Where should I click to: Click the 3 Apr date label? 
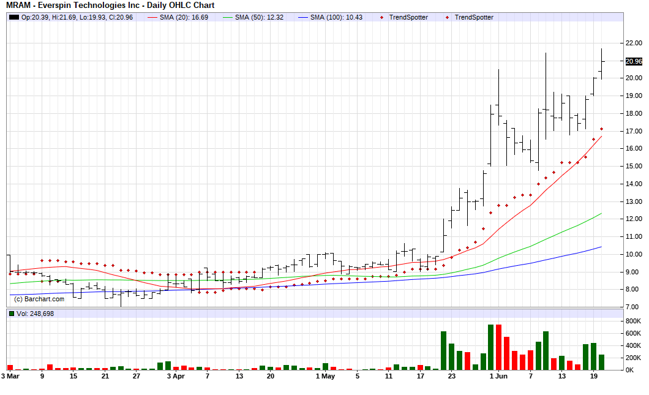(176, 377)
